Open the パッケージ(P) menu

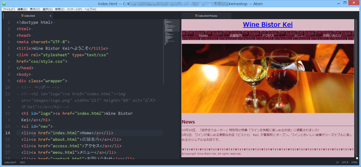click(74, 9)
